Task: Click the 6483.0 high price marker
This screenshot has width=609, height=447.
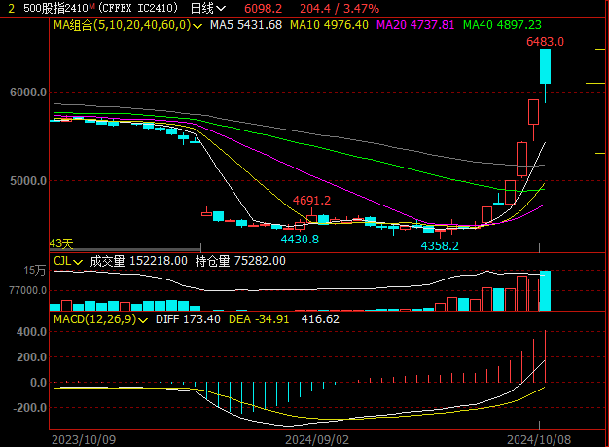Action: pos(545,42)
